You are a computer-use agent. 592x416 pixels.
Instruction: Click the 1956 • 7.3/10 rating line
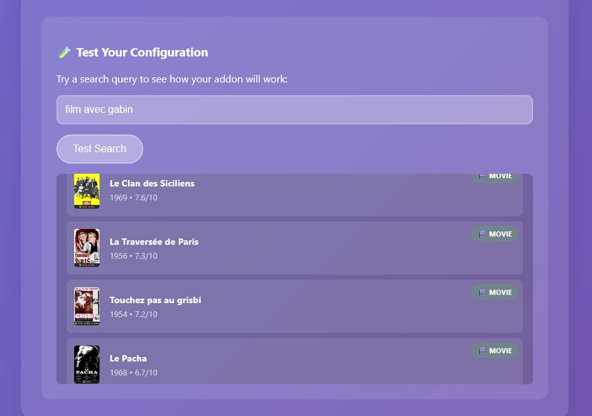pyautogui.click(x=134, y=256)
